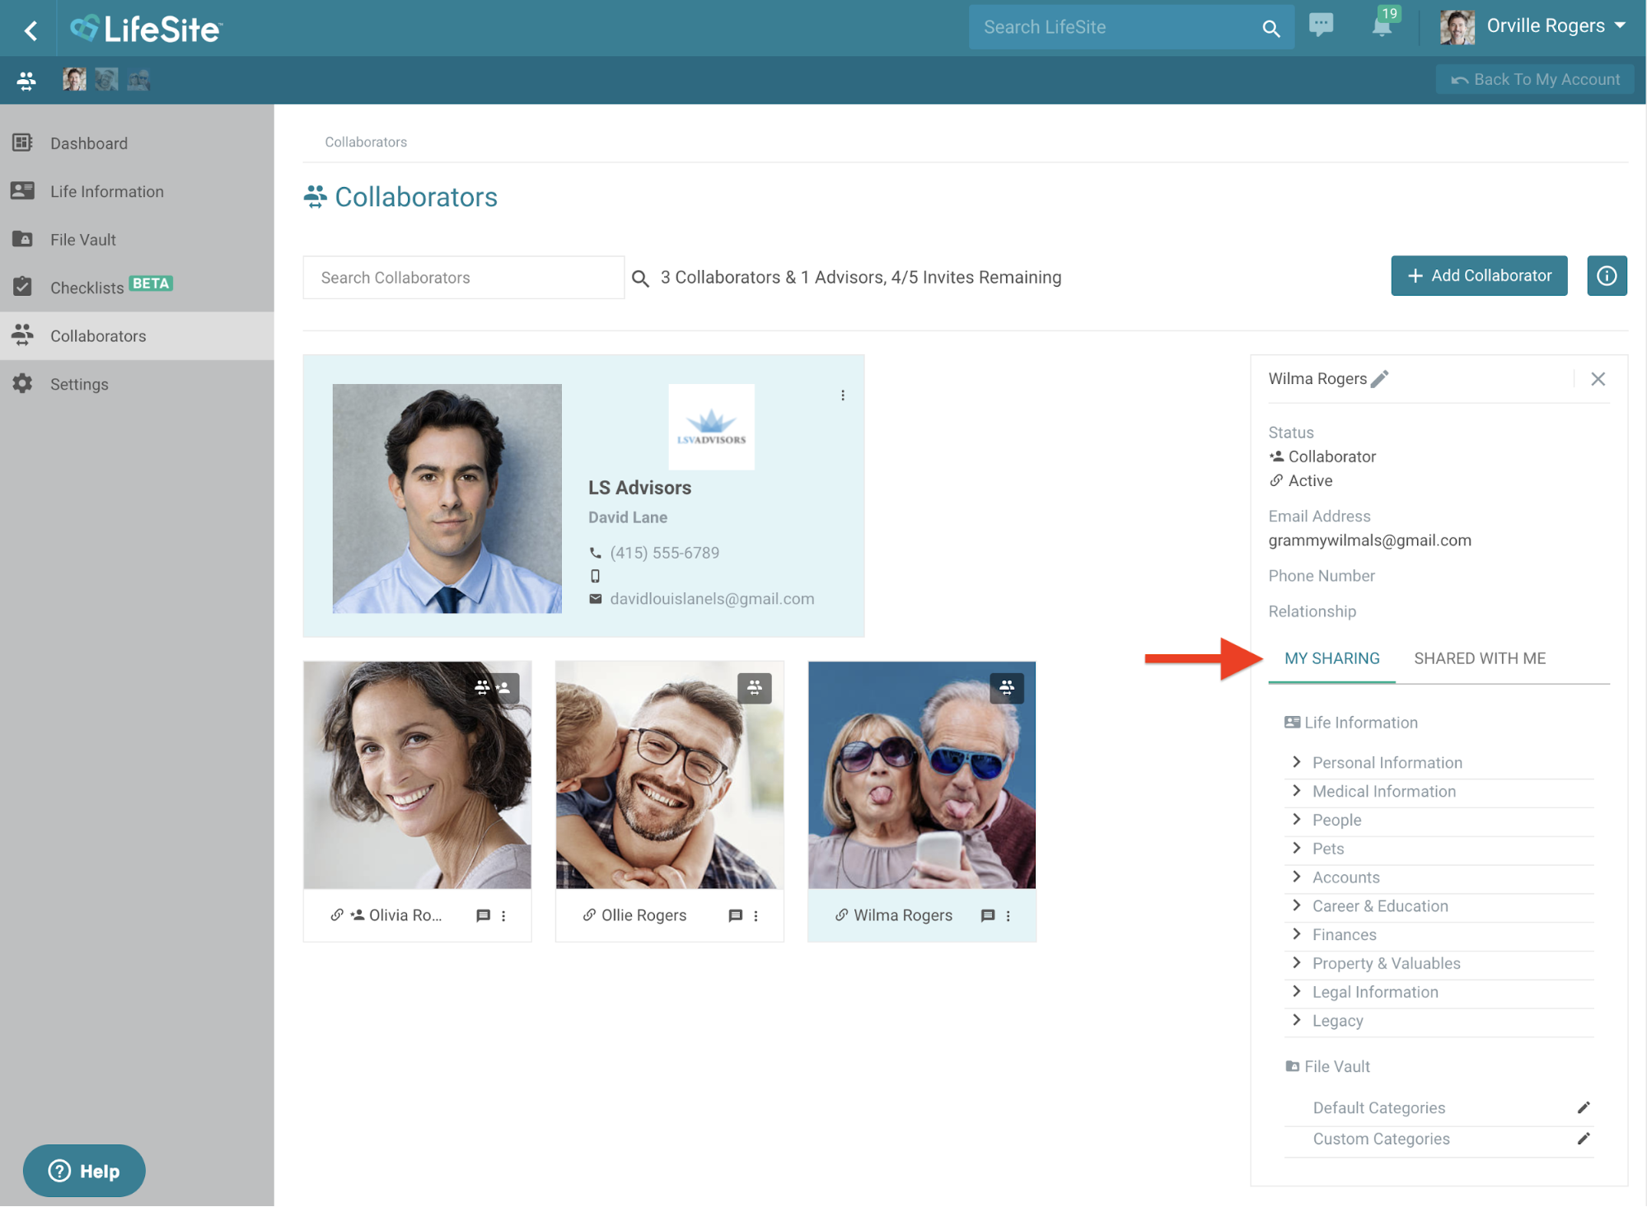1647x1207 pixels.
Task: Expand Personal Information row
Action: click(x=1439, y=763)
